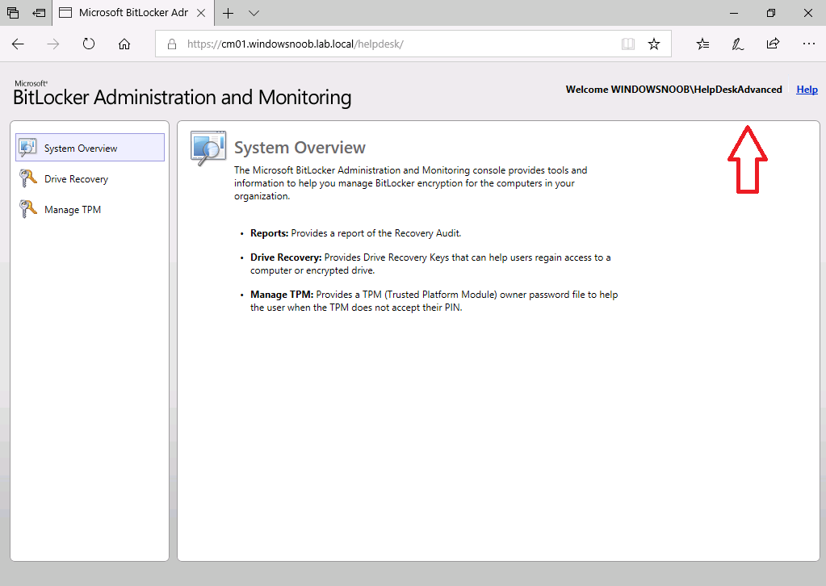Open the browser settings and more menu
826x586 pixels.
click(x=808, y=44)
